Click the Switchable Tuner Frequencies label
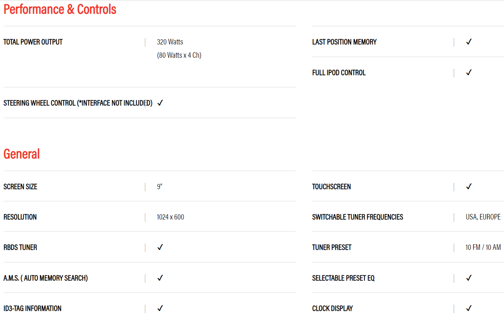504x322 pixels. (358, 217)
